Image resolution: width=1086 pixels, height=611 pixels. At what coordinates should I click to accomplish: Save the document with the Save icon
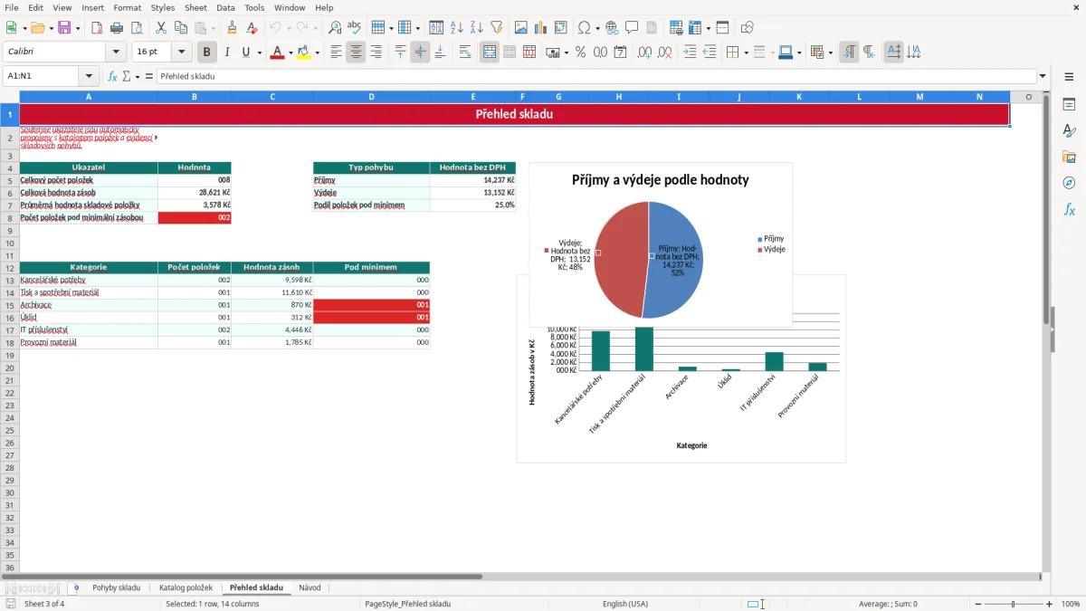coord(64,28)
